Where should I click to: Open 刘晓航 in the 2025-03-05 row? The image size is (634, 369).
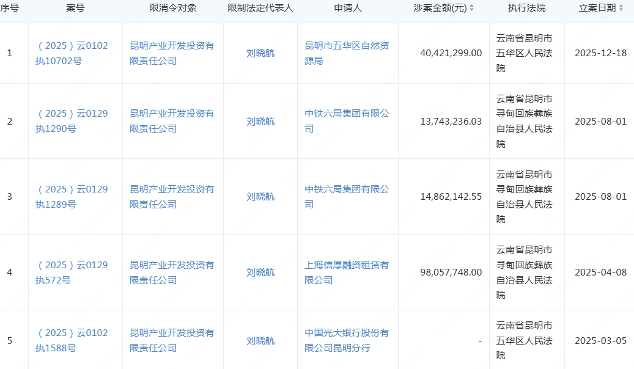point(260,341)
